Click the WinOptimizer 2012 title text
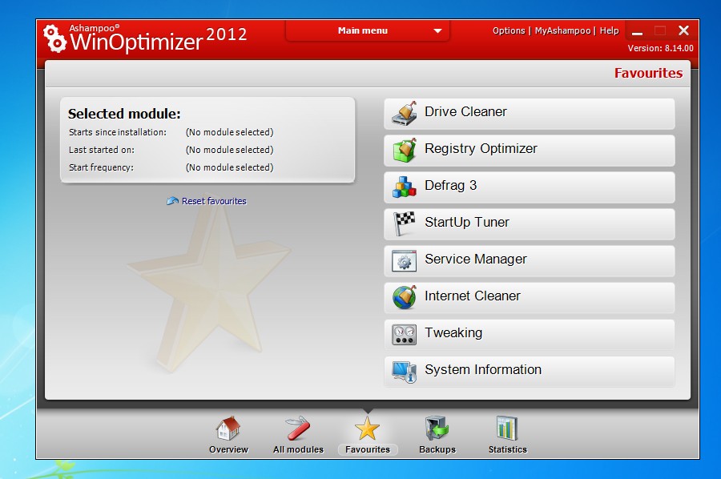 pos(159,39)
